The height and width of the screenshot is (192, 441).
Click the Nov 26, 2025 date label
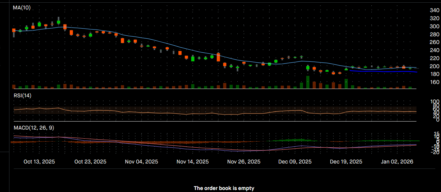tap(244, 162)
